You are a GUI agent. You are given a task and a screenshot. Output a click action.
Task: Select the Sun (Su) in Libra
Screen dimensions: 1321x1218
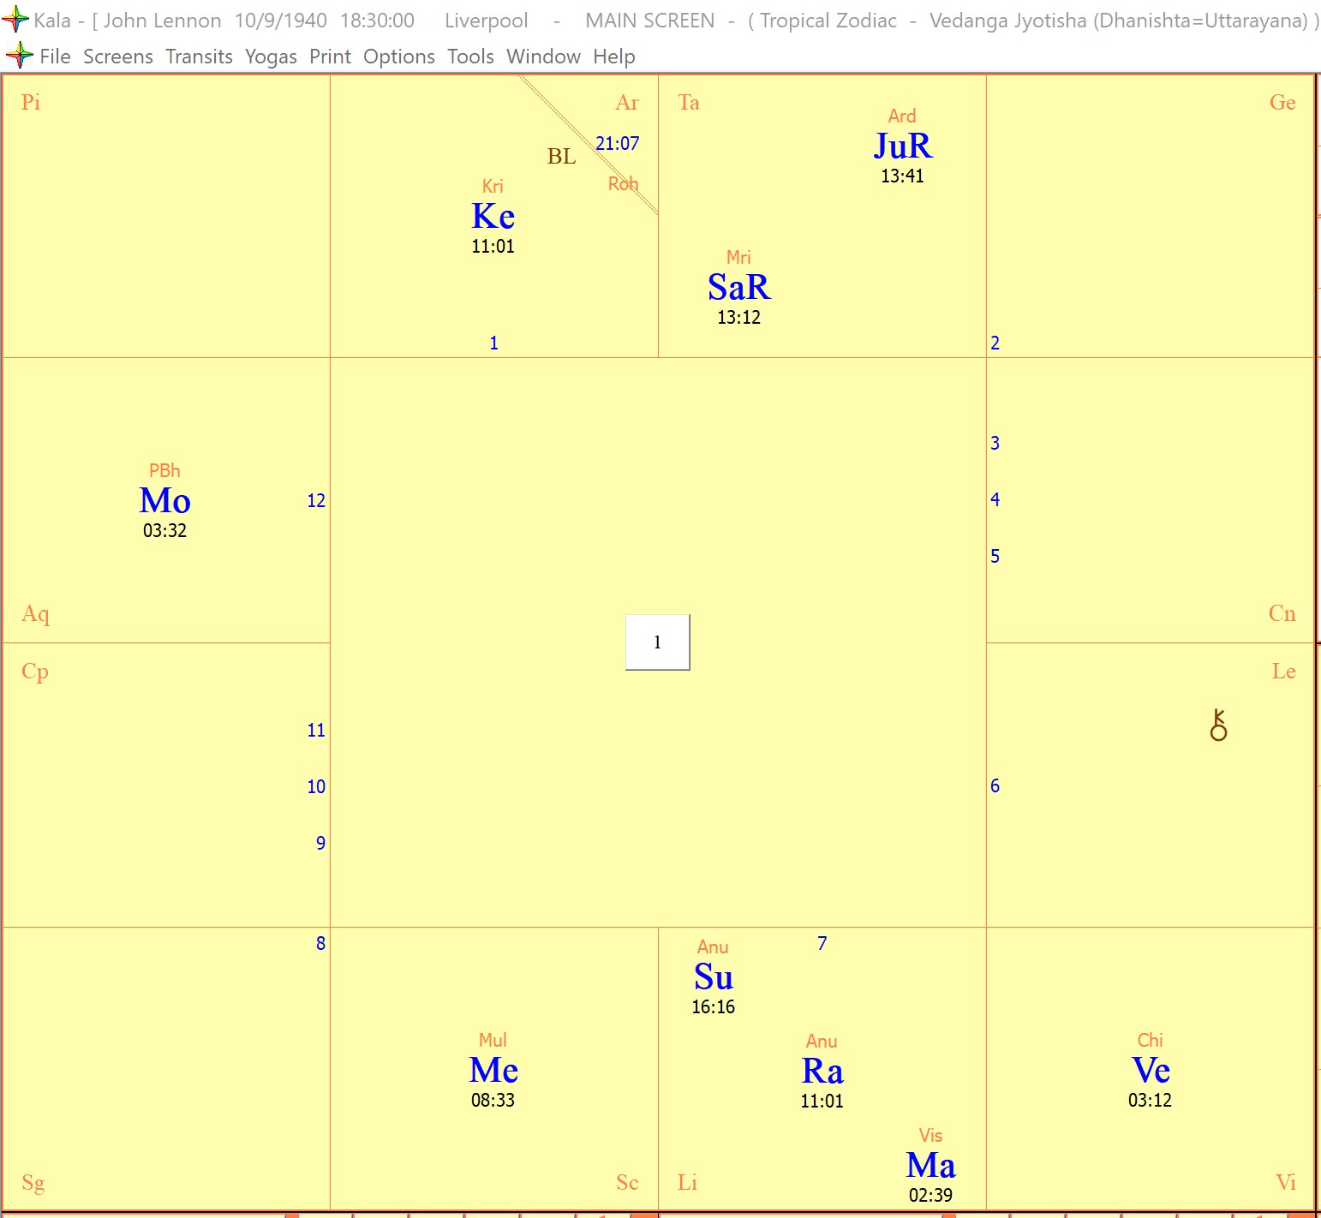tap(713, 976)
